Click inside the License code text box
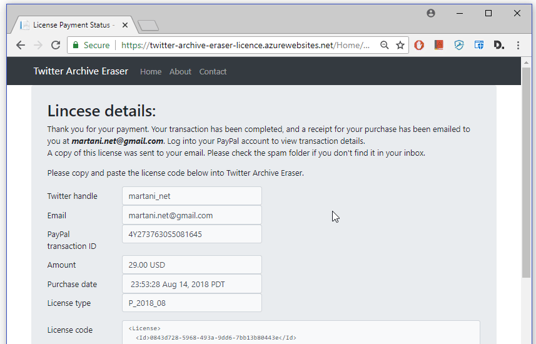 [301, 332]
